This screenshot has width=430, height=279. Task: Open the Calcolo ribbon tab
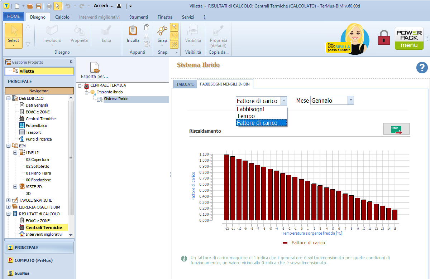coord(62,17)
